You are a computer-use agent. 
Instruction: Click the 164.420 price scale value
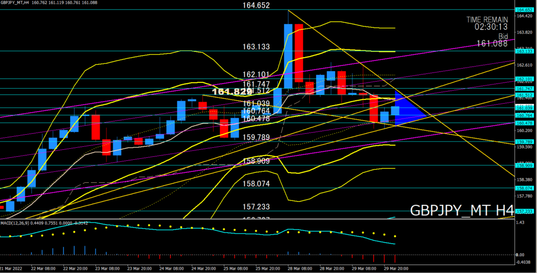point(524,16)
